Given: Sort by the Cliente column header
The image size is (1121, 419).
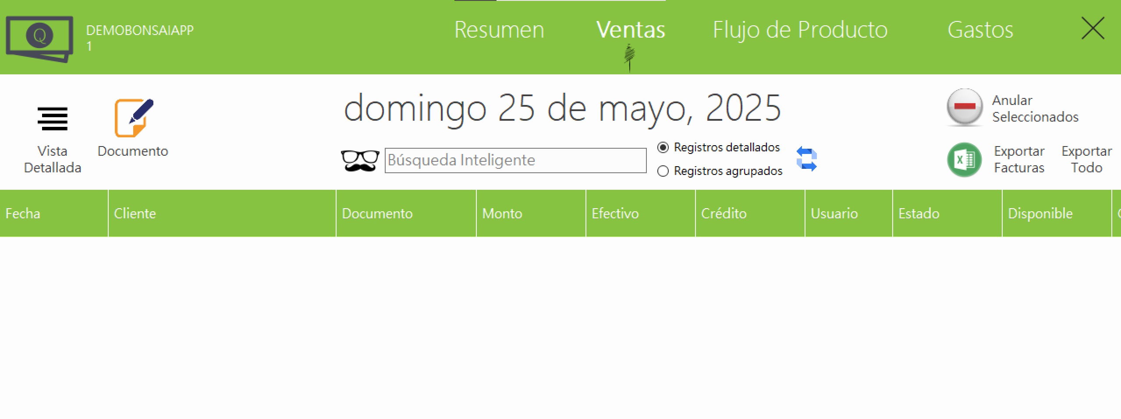Looking at the screenshot, I should 135,213.
